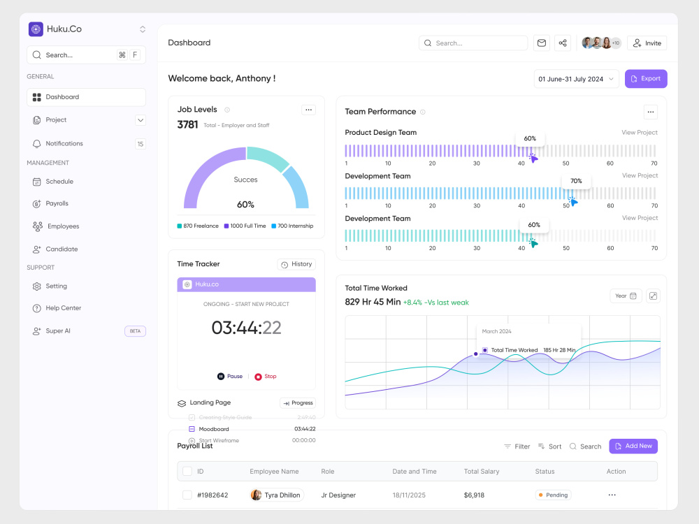Viewport: 699px width, 524px height.
Task: Click the Add New button
Action: click(x=633, y=446)
